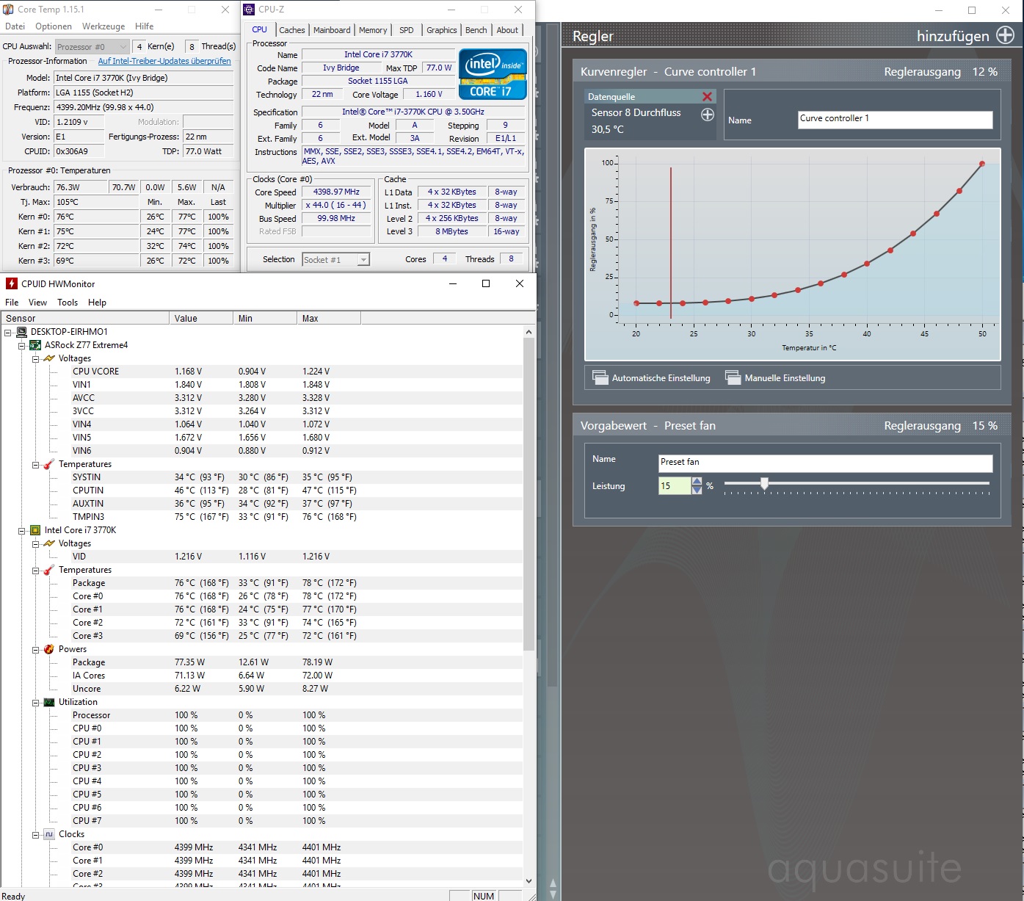The width and height of the screenshot is (1024, 901).
Task: Switch to the Caches tab in CPU-Z
Action: 292,30
